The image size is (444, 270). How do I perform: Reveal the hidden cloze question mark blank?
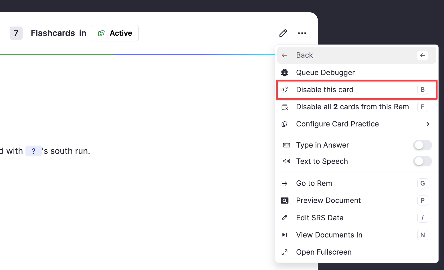(x=33, y=151)
